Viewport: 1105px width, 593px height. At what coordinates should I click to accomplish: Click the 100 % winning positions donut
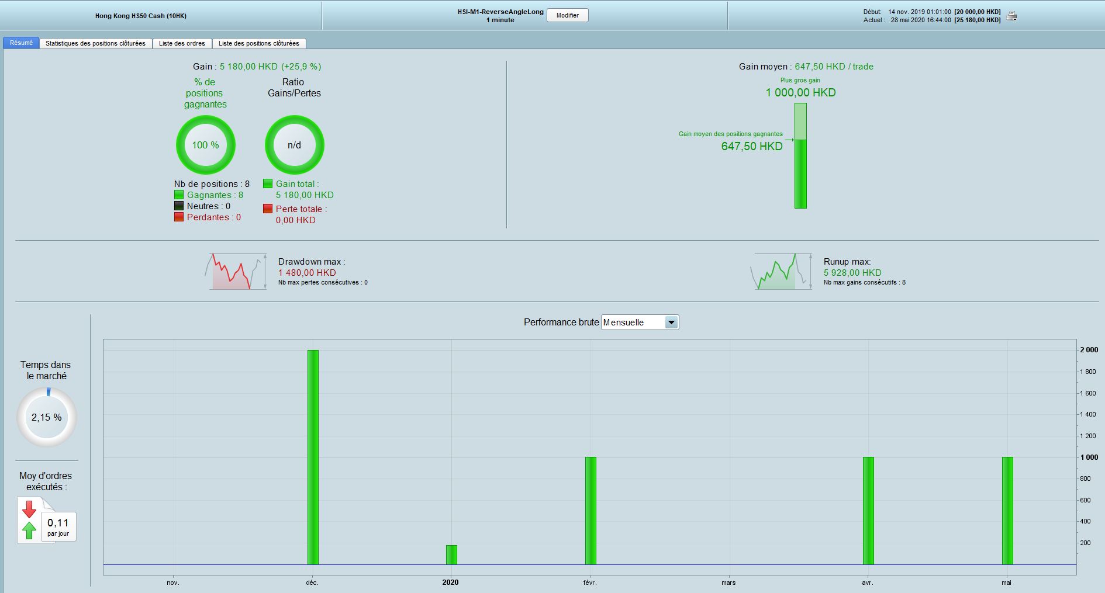pos(206,145)
